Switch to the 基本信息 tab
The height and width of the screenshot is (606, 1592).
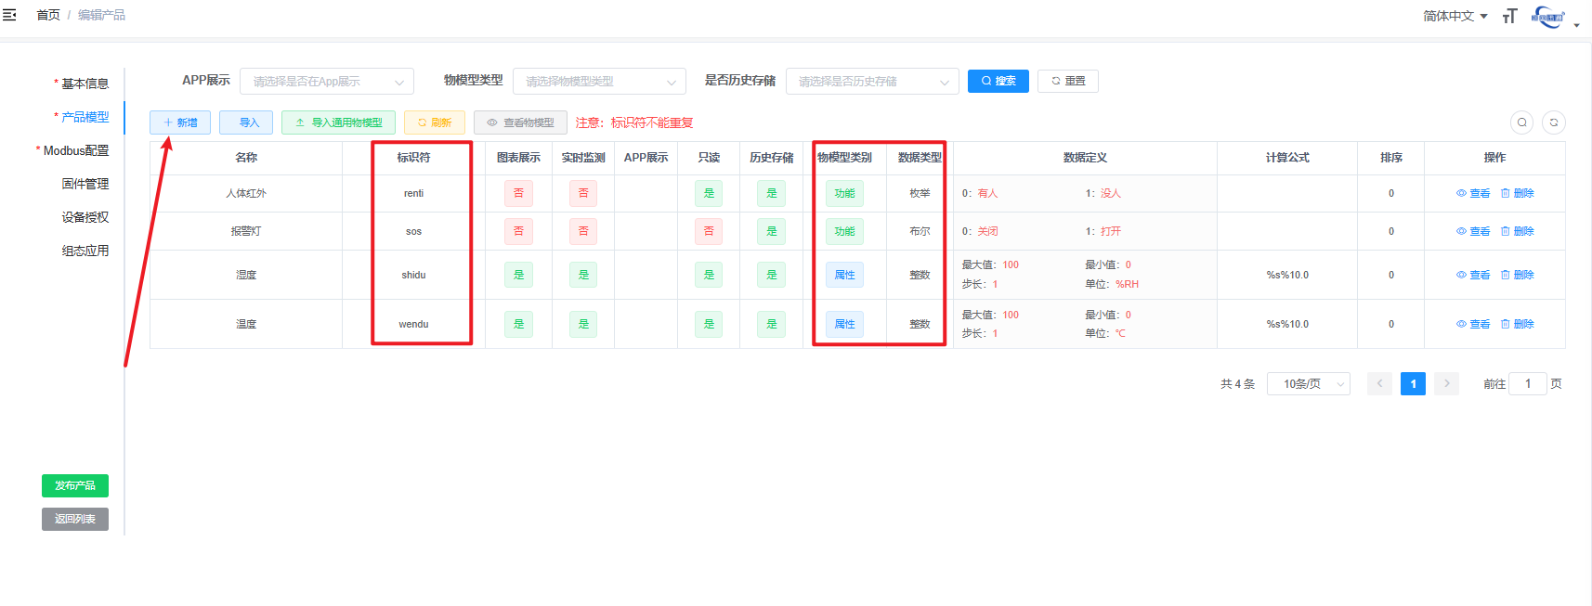tap(85, 84)
